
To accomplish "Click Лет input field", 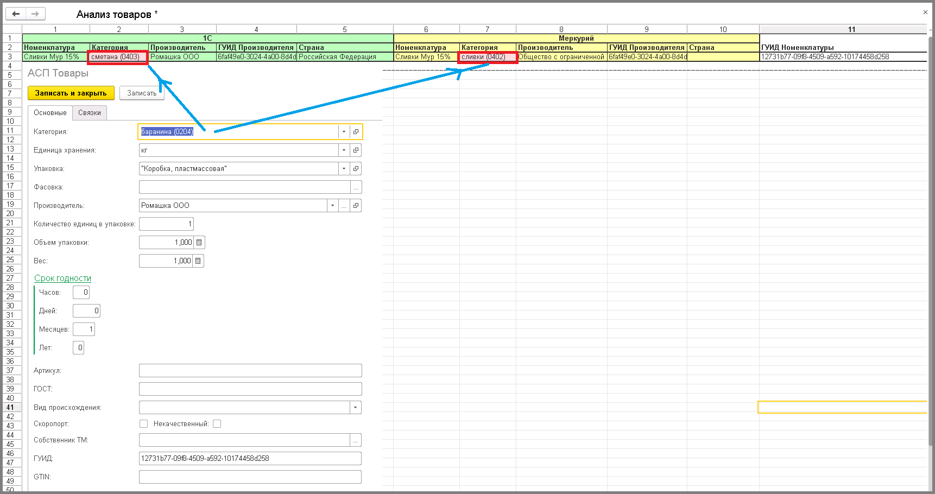I will (79, 348).
